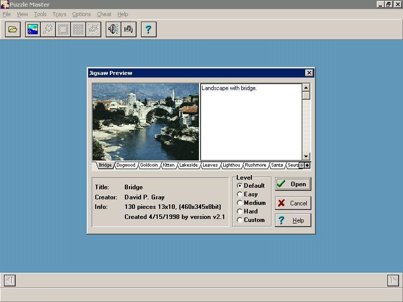Click the landscape picture toolbar icon
The width and height of the screenshot is (403, 302).
pyautogui.click(x=33, y=30)
